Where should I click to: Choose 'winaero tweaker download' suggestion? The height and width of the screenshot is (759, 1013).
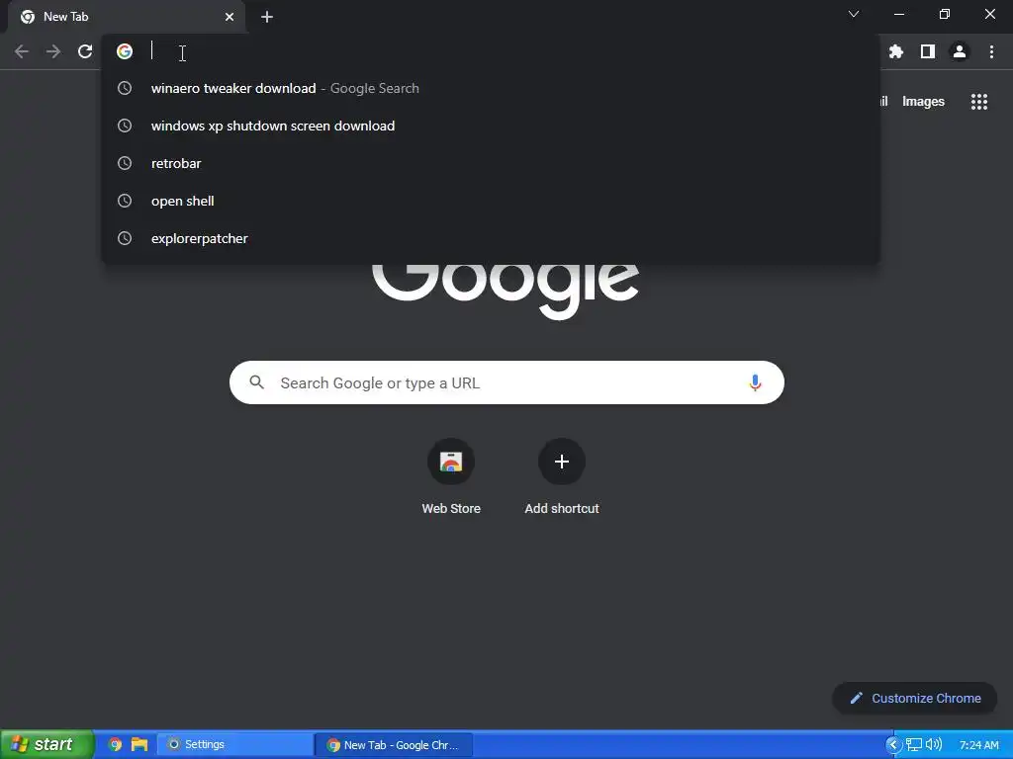(491, 88)
